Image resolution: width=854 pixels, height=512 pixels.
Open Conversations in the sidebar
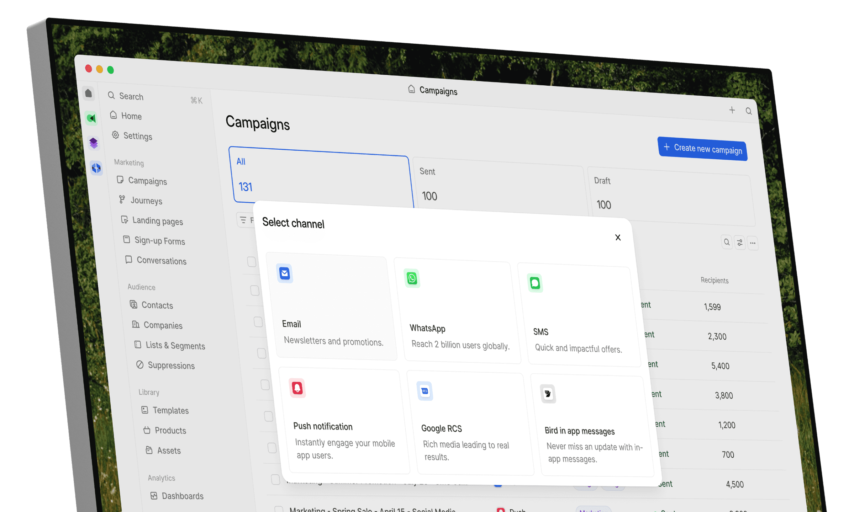[x=156, y=260]
